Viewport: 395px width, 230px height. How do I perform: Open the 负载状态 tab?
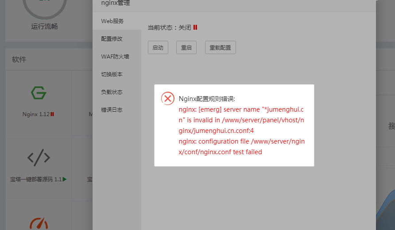[x=117, y=92]
